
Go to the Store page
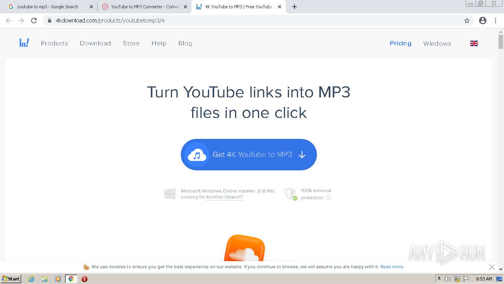point(131,43)
